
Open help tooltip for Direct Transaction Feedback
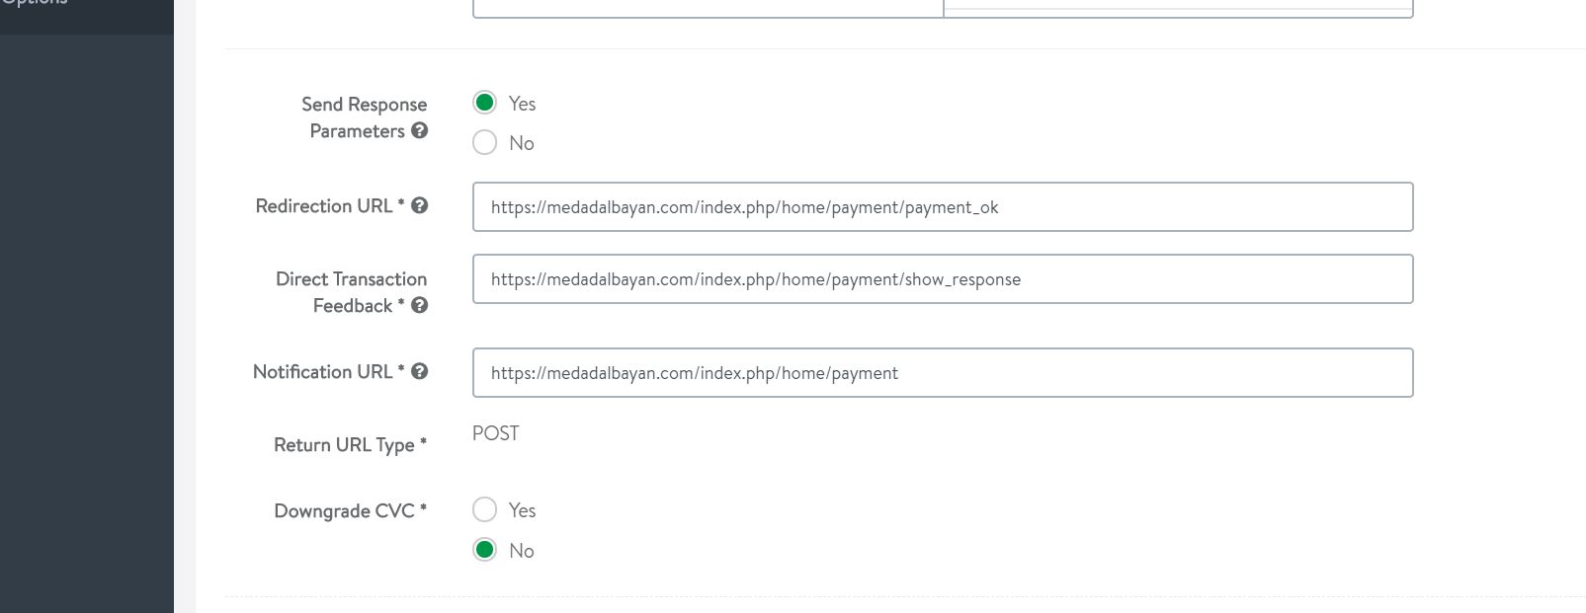[x=420, y=305]
